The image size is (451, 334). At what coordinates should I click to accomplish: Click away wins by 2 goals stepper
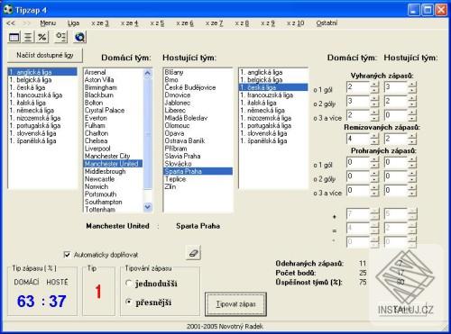click(412, 102)
